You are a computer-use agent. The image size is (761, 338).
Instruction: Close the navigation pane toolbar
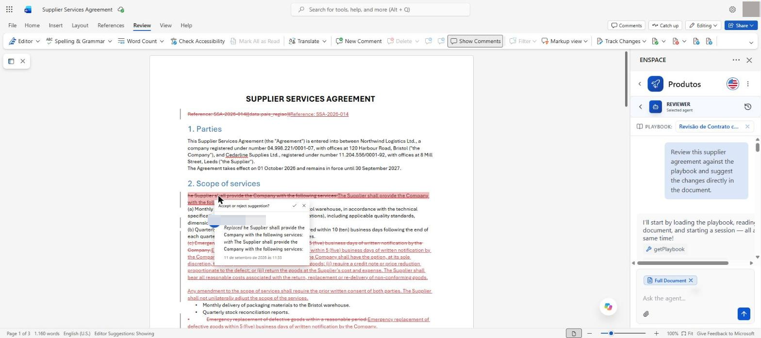pos(23,61)
